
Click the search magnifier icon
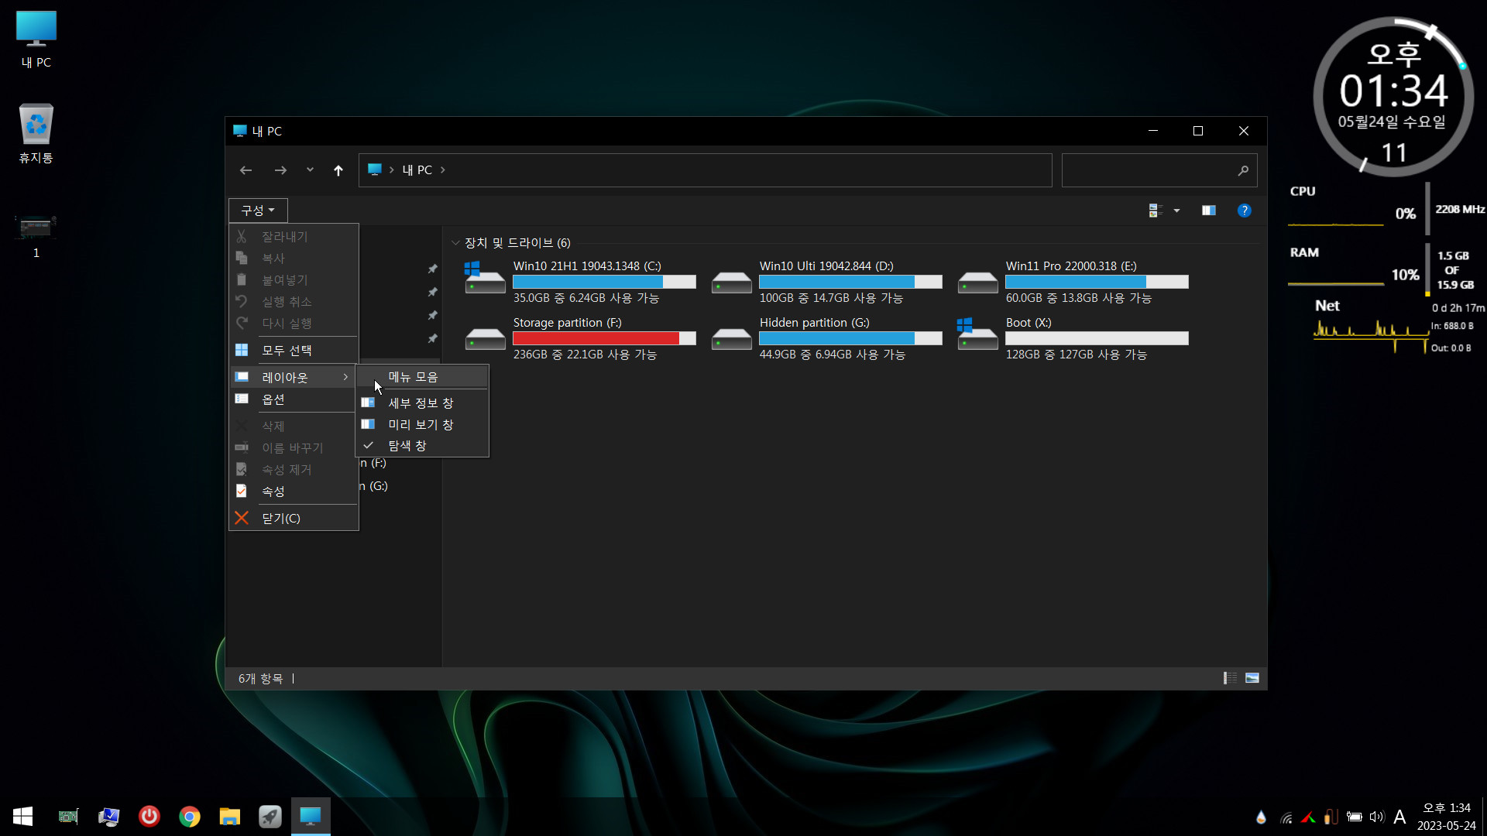[x=1243, y=170]
